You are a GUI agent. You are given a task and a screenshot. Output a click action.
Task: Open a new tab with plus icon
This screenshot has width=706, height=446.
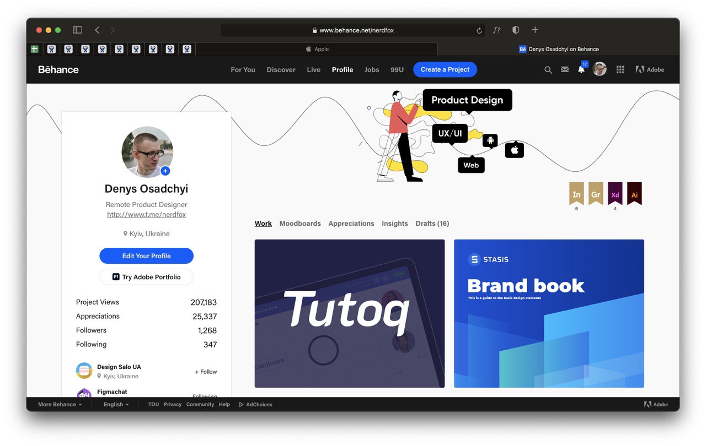tap(535, 30)
